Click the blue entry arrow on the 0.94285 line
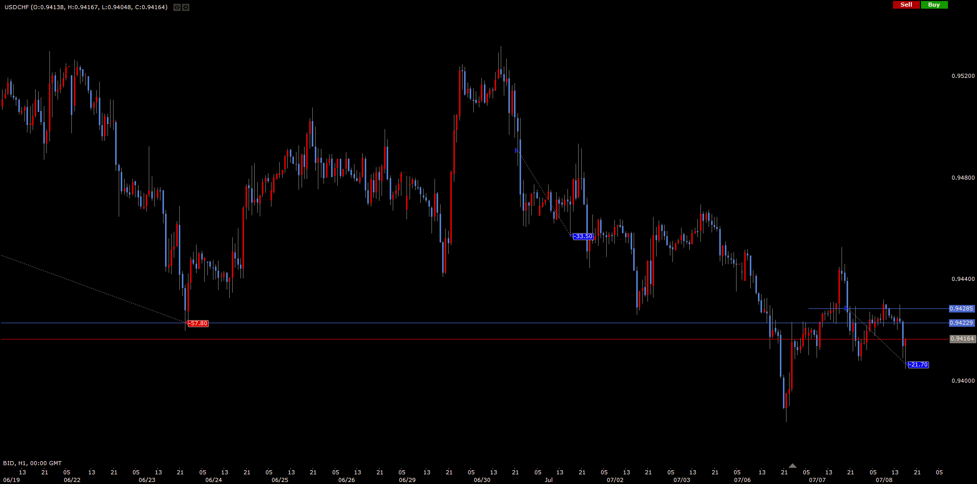The height and width of the screenshot is (484, 977). coord(847,309)
